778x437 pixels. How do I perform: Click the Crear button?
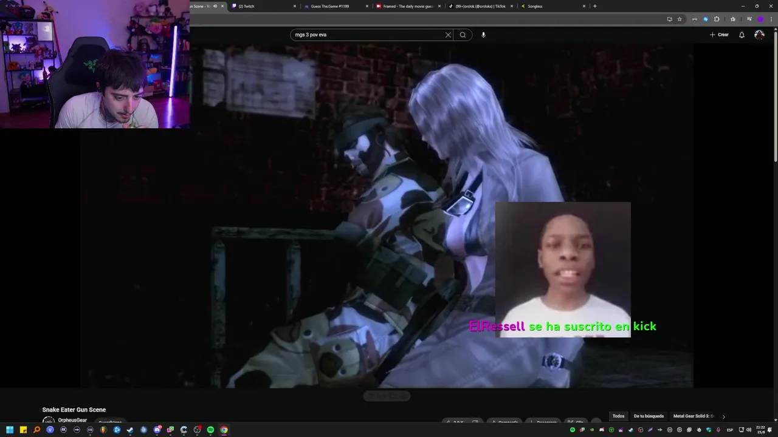pos(719,35)
